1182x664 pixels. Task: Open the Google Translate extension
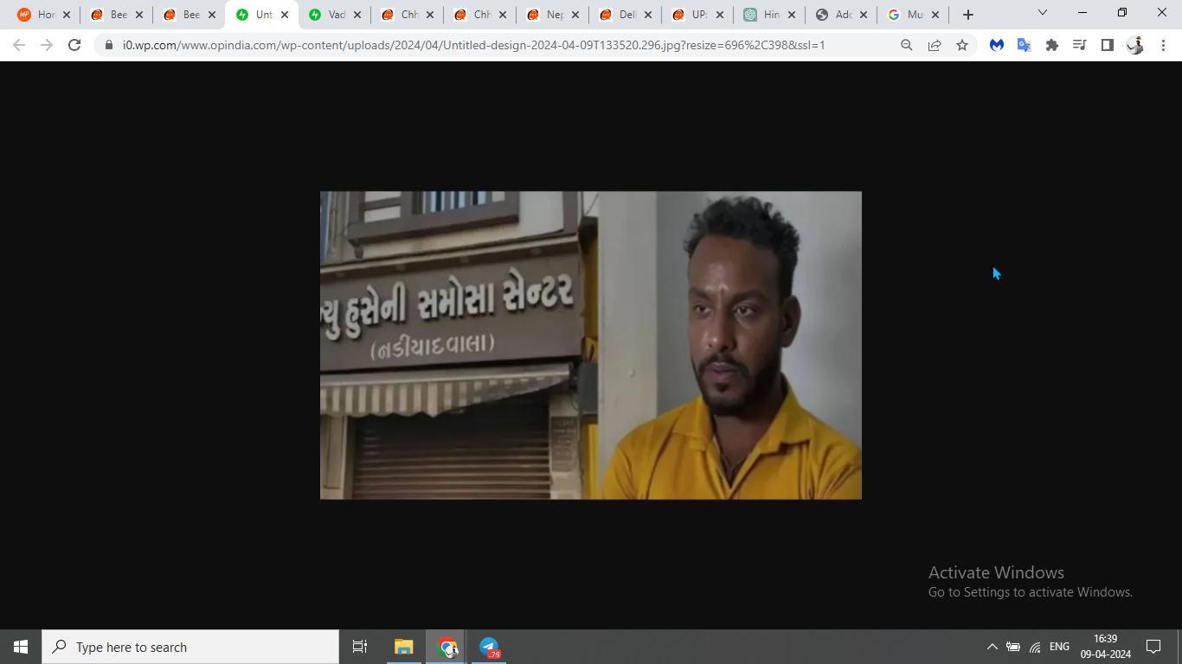click(x=1025, y=45)
